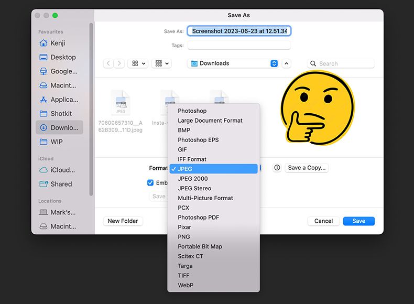Select PNG from format list
The width and height of the screenshot is (414, 304).
(x=213, y=237)
